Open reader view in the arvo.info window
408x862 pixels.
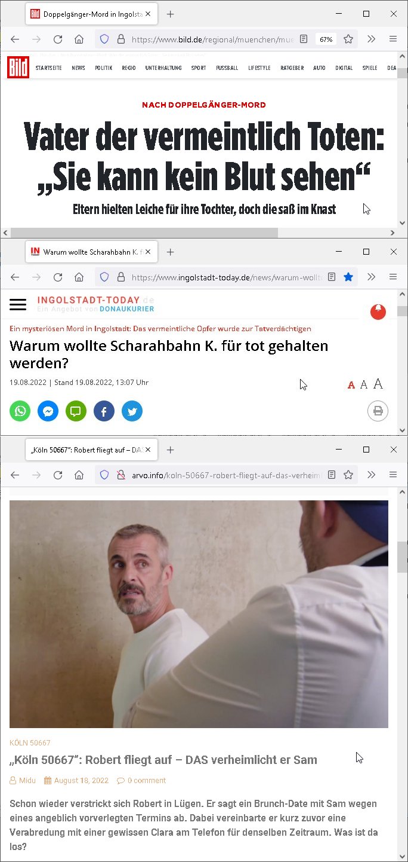click(x=332, y=475)
